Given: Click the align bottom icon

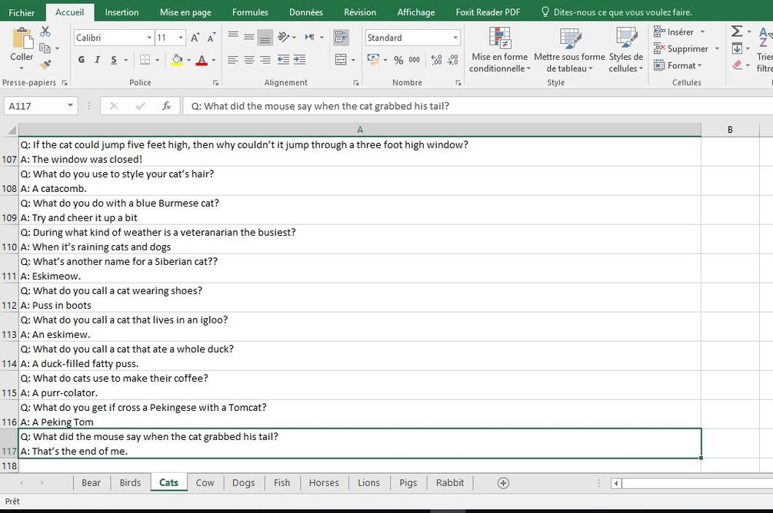Looking at the screenshot, I should click(265, 38).
